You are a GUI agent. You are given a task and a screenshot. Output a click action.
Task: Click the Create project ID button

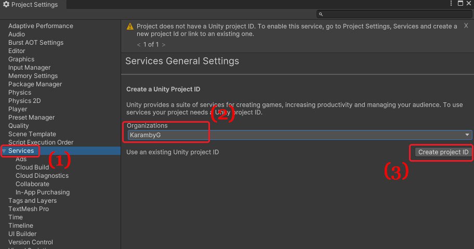tap(443, 152)
